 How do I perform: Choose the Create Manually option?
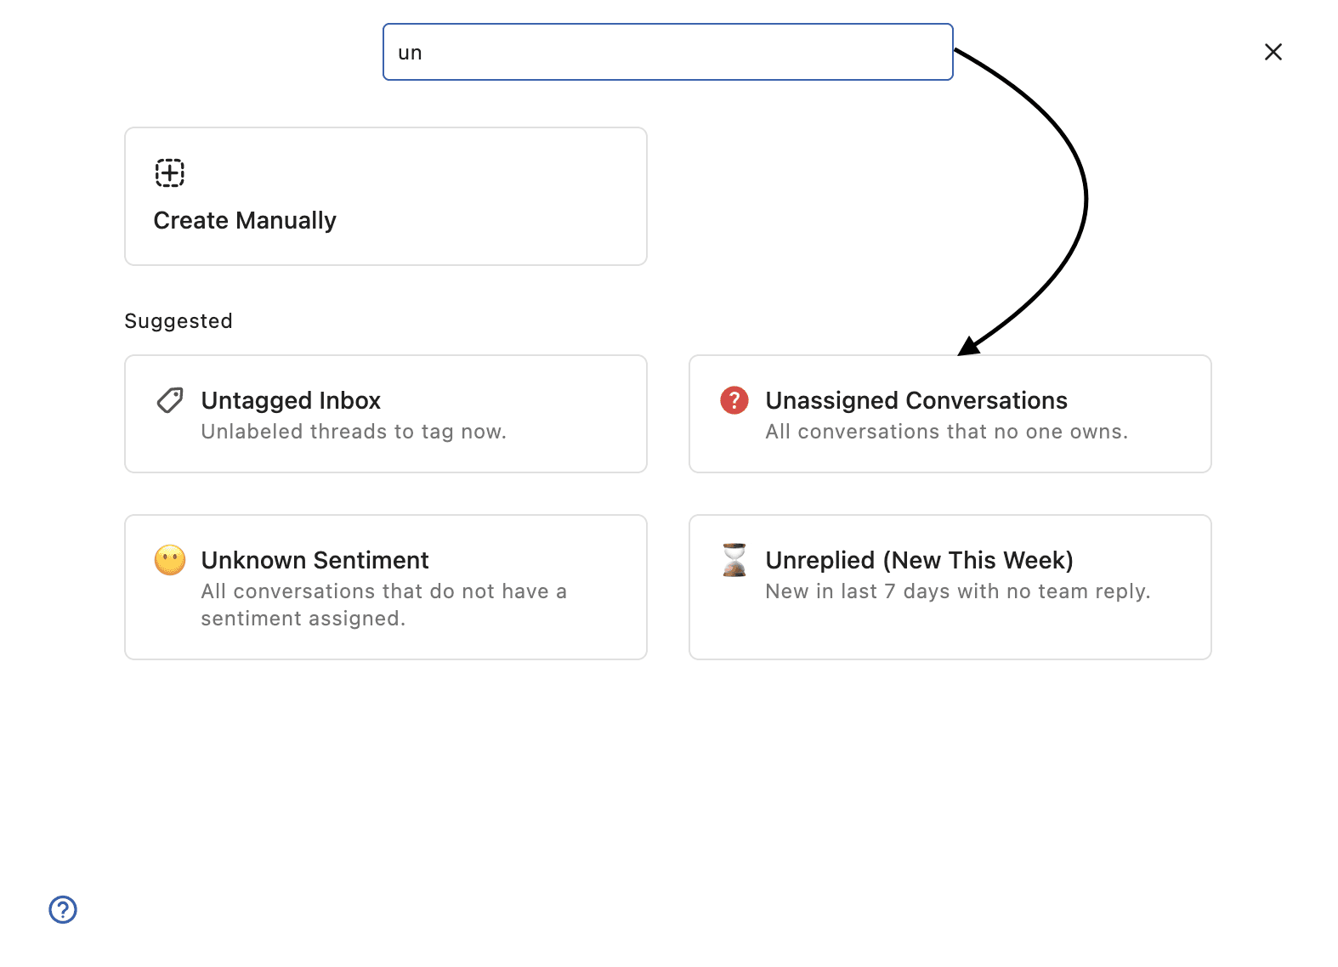pyautogui.click(x=245, y=221)
